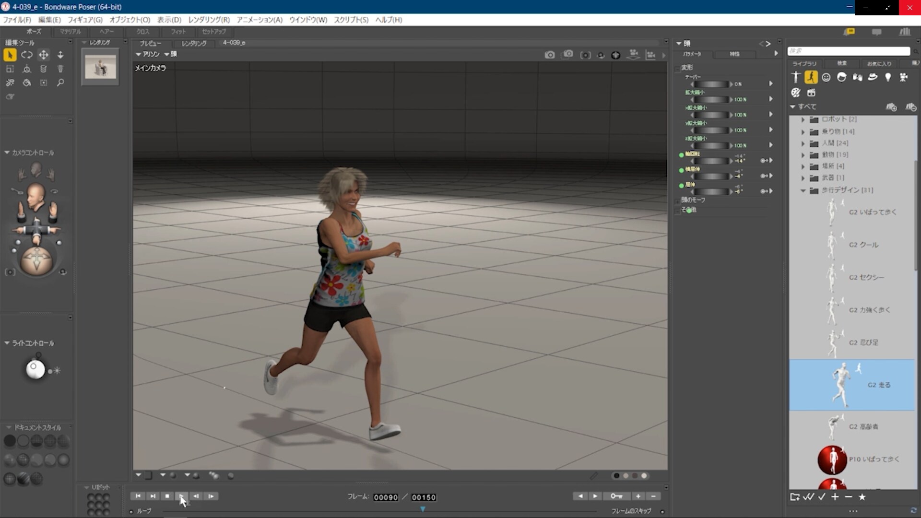
Task: Click the recent render thumbnail in レンダリング panel
Action: [100, 67]
